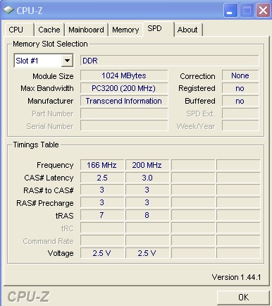This screenshot has height=306, width=272.
Task: Click the DDR memory type field
Action: [x=169, y=61]
